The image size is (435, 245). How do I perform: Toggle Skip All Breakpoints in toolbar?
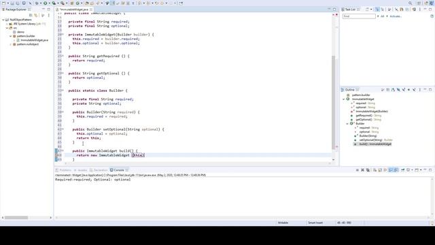click(x=30, y=3)
